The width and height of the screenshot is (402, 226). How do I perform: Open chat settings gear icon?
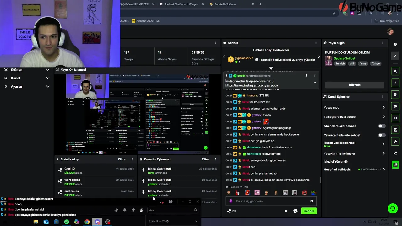tap(286, 211)
